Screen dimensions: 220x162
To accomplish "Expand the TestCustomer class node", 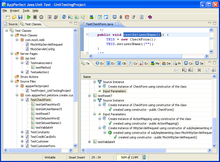I will tap(22, 141).
